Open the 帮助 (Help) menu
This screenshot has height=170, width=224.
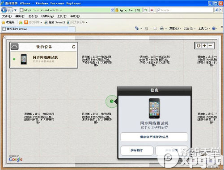coord(75,16)
